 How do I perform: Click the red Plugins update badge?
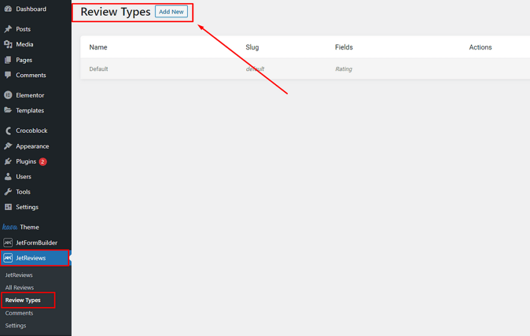pyautogui.click(x=43, y=161)
